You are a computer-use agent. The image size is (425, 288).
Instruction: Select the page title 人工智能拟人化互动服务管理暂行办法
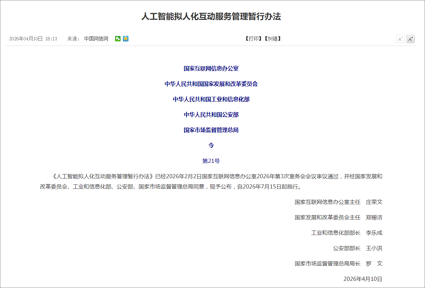tap(211, 16)
